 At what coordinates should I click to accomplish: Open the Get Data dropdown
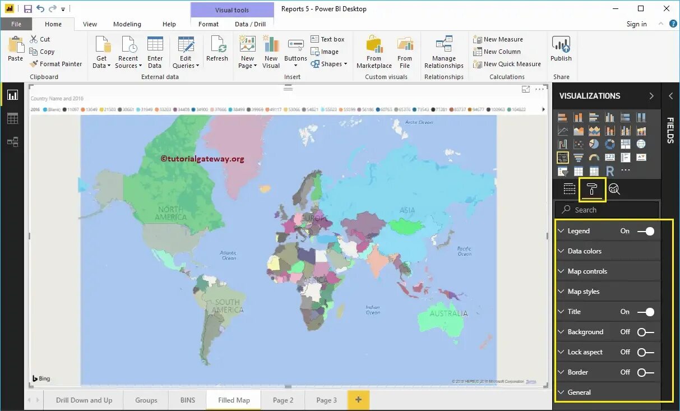[101, 53]
